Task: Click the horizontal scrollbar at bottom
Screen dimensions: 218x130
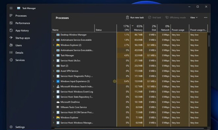Action: [x=129, y=128]
